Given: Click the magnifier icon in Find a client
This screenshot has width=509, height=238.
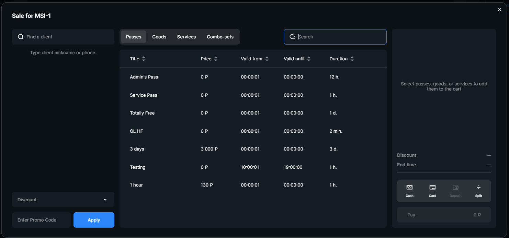Looking at the screenshot, I should pyautogui.click(x=21, y=37).
